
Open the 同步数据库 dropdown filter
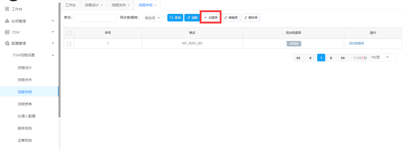pos(152,18)
